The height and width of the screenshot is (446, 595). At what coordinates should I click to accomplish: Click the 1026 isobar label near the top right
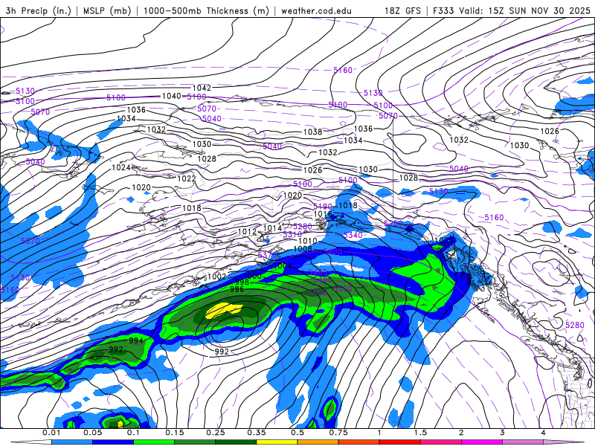tap(550, 132)
